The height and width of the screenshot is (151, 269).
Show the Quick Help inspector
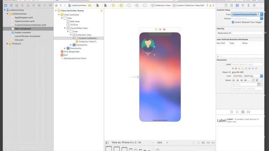click(x=232, y=5)
